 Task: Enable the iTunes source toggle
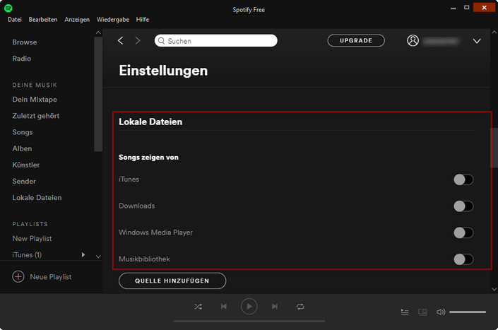[463, 179]
